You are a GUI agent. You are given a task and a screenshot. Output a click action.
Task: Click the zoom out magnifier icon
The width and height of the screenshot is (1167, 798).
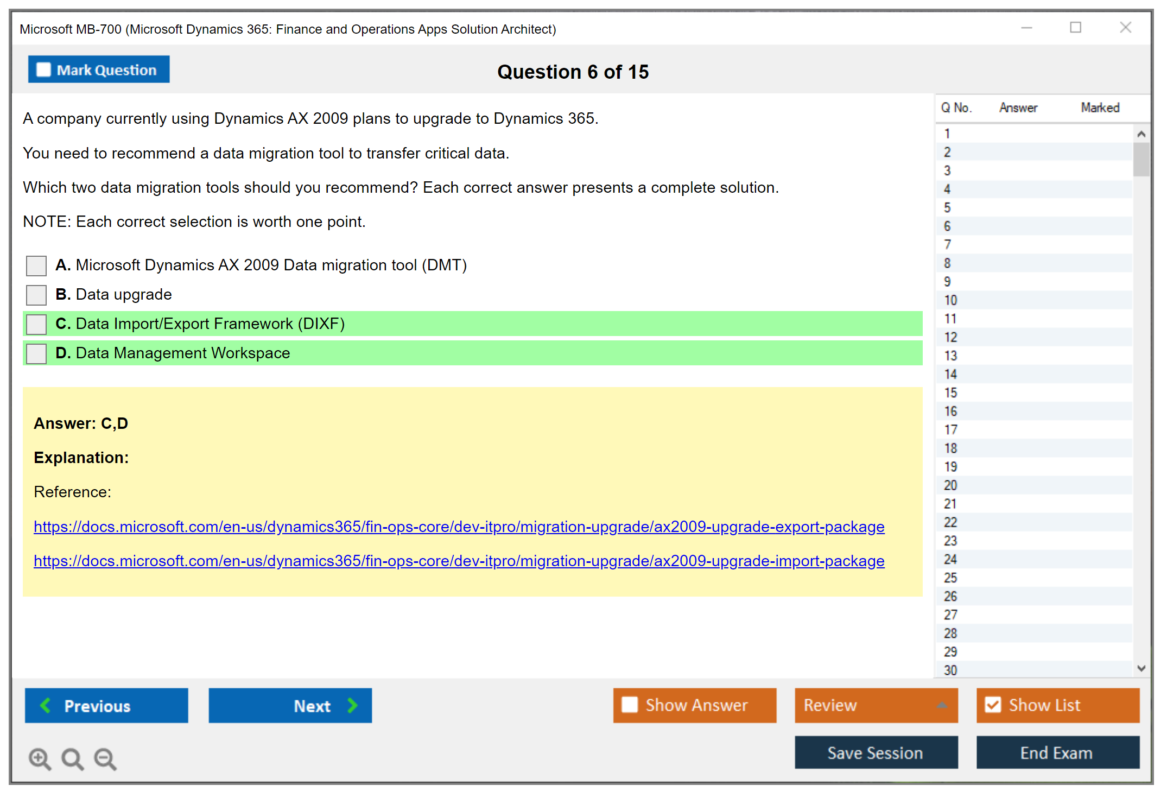[x=105, y=758]
